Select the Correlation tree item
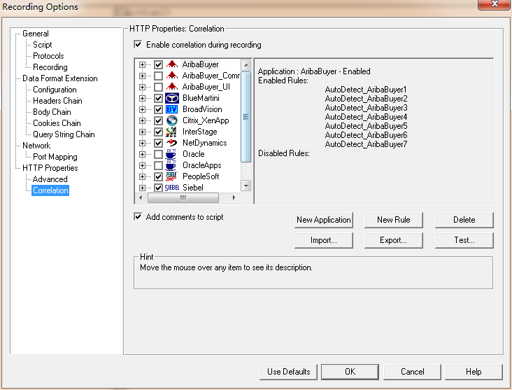The width and height of the screenshot is (512, 390). 50,190
